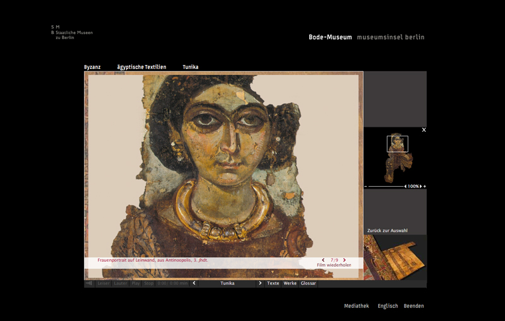Click the 0:00/ 0:00 min time display
The height and width of the screenshot is (321, 505).
(x=172, y=283)
